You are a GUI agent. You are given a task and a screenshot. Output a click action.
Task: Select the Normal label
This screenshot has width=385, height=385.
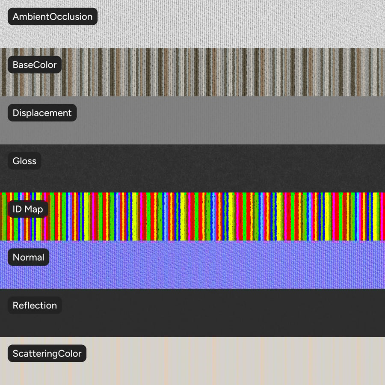(x=29, y=257)
